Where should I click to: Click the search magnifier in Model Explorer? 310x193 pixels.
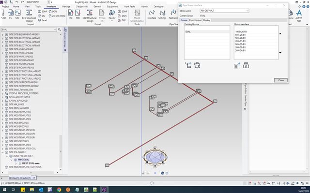59,30
